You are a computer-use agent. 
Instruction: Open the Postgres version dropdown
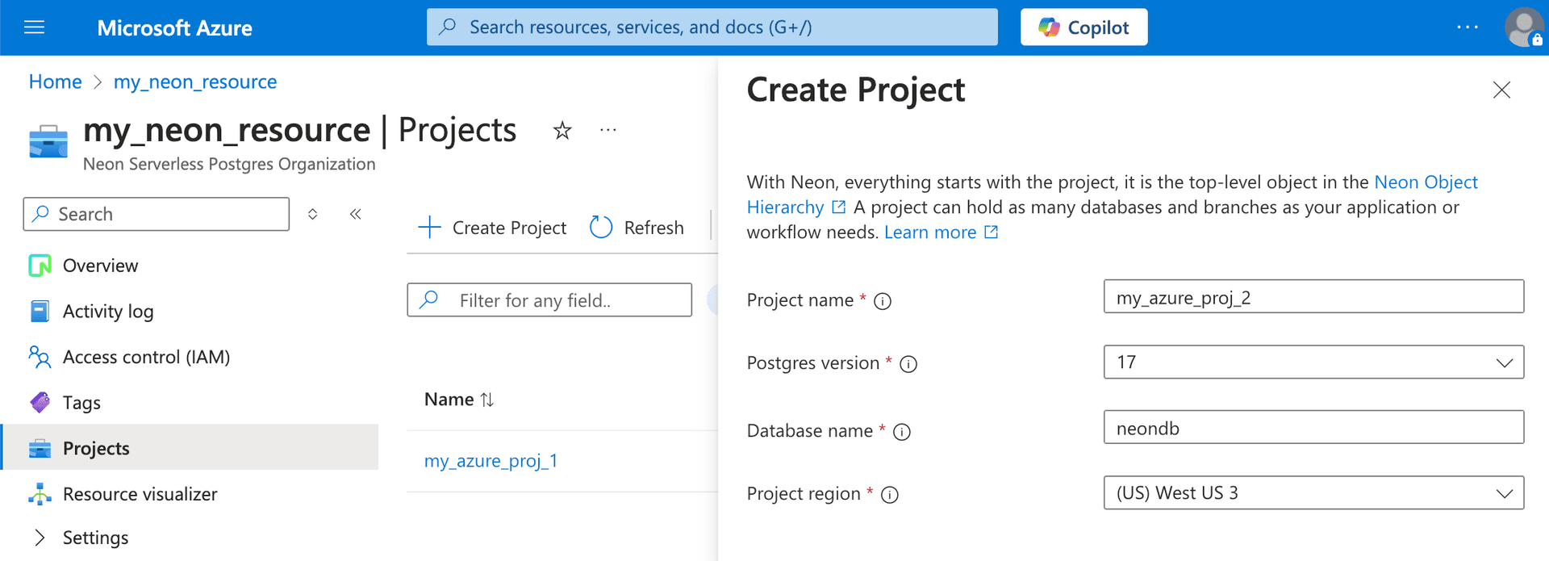point(1313,362)
